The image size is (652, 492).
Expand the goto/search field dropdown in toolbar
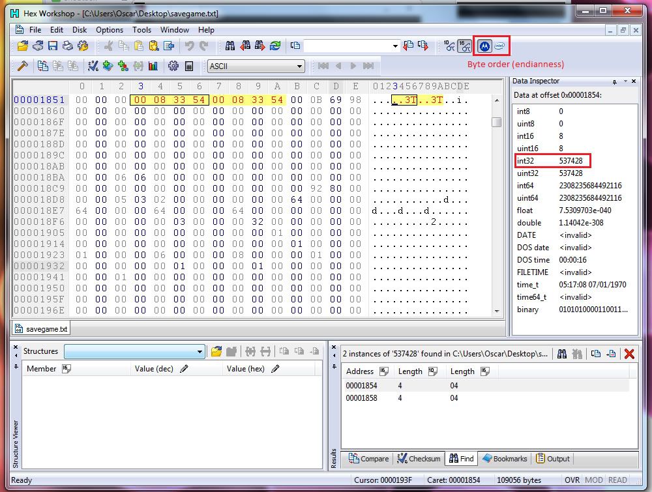click(x=395, y=46)
